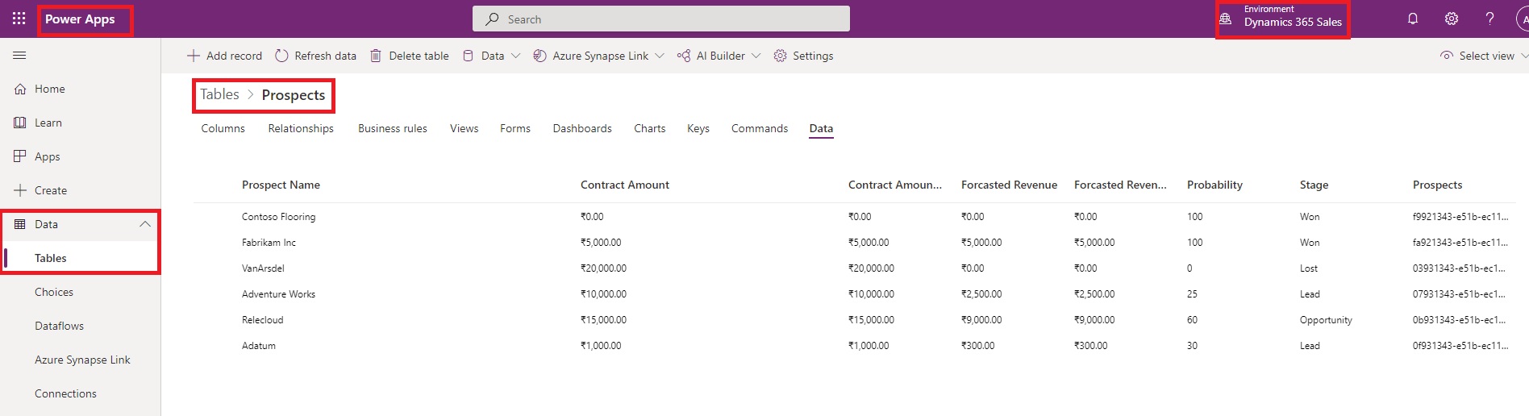Open the app launcher waffle icon
Viewport: 1529px width, 416px height.
[19, 19]
